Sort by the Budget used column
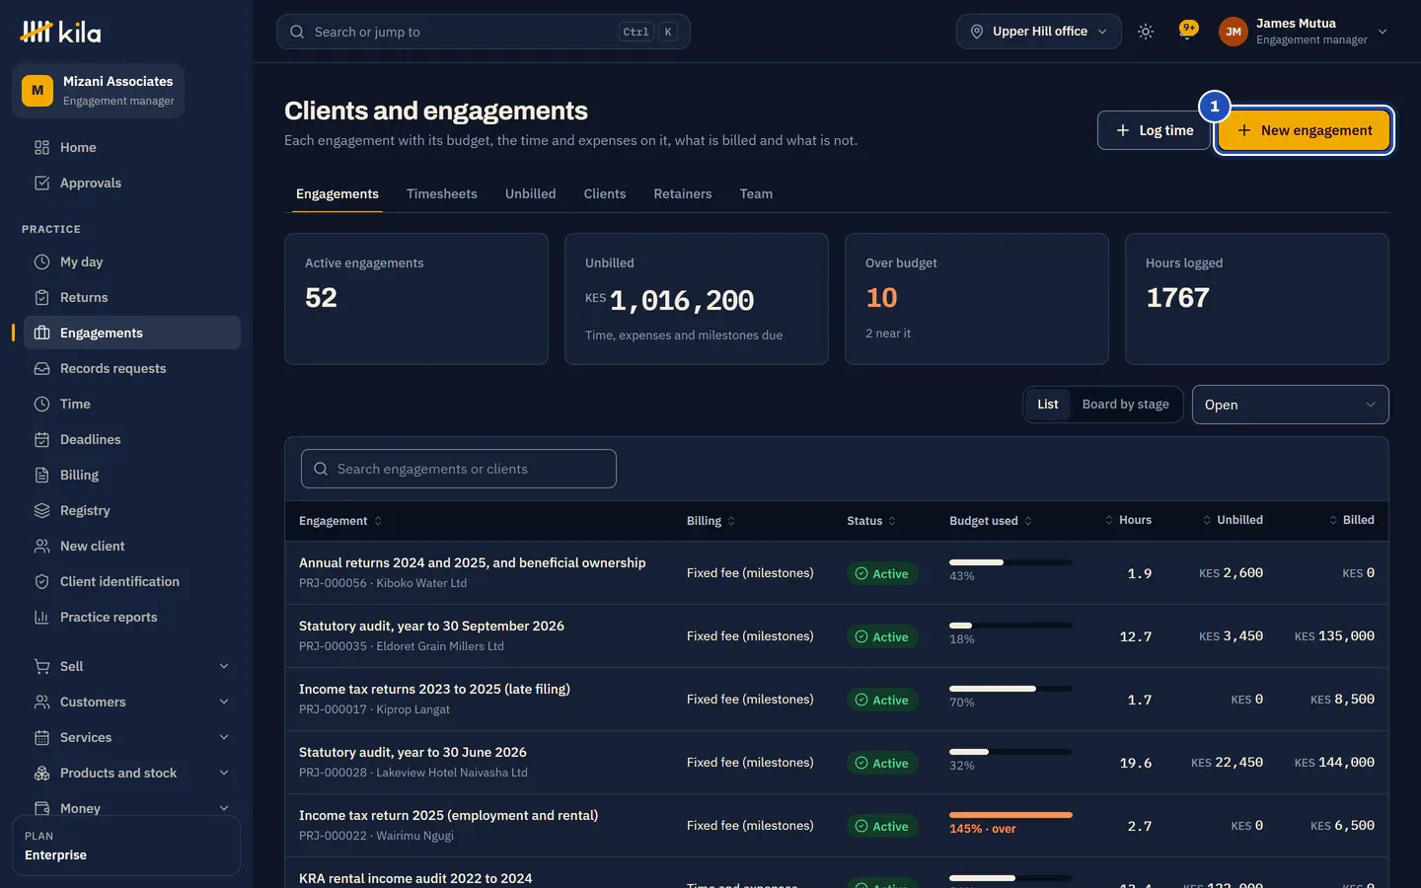Viewport: 1421px width, 888px height. [x=991, y=521]
